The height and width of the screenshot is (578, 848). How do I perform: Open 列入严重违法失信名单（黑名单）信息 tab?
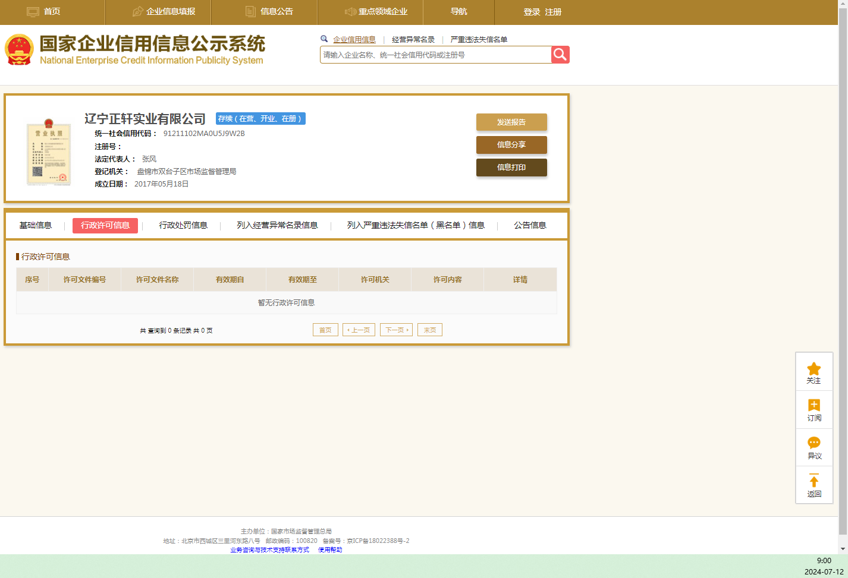[416, 225]
